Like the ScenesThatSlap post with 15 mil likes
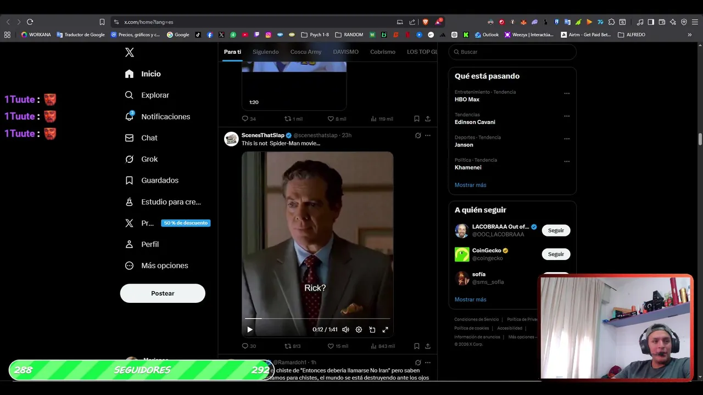 coord(338,346)
